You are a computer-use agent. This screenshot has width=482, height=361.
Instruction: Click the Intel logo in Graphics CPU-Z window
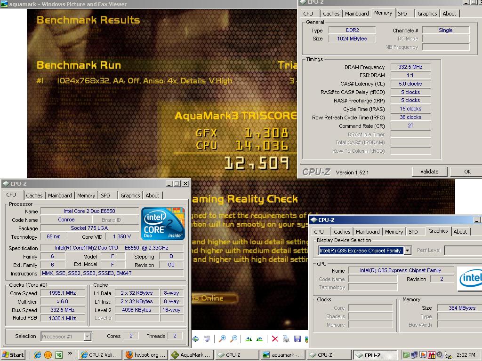point(469,278)
